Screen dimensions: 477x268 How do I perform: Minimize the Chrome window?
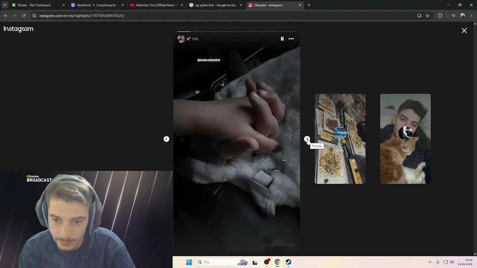448,5
